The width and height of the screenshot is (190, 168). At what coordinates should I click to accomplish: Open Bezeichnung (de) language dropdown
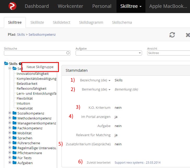tap(109, 81)
